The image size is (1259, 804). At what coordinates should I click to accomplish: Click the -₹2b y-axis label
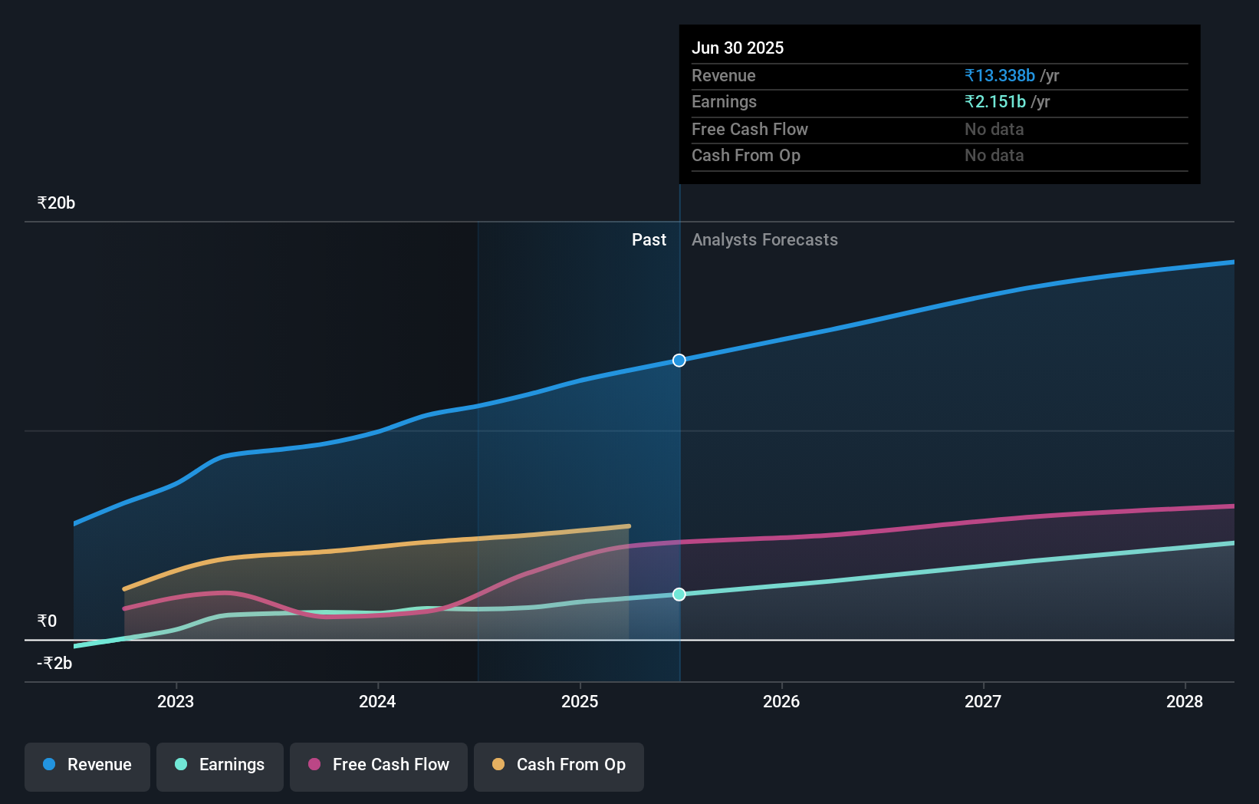point(54,664)
